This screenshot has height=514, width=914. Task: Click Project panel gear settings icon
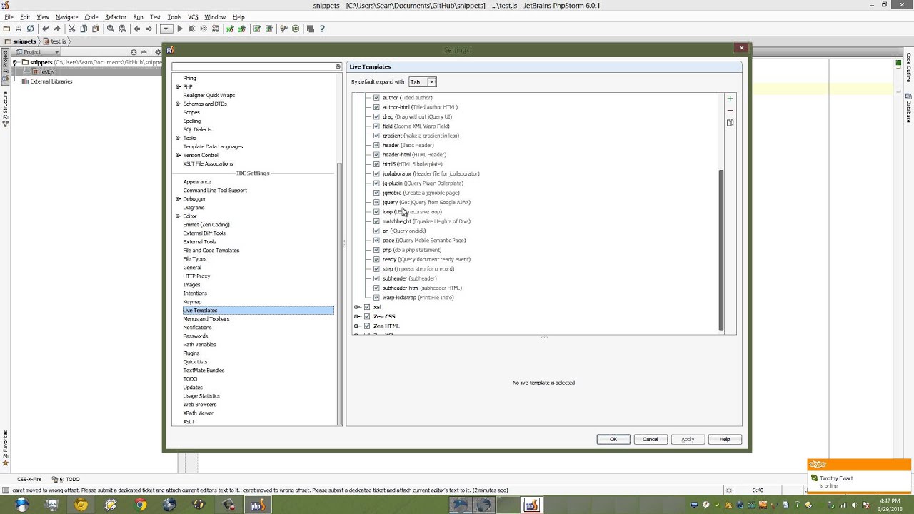tap(157, 52)
